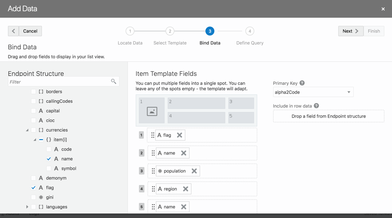Jump to step 2 Select Template

pos(170,31)
